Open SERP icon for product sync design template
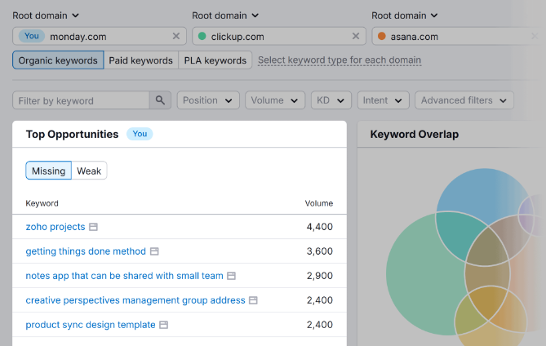This screenshot has width=546, height=346. 164,325
